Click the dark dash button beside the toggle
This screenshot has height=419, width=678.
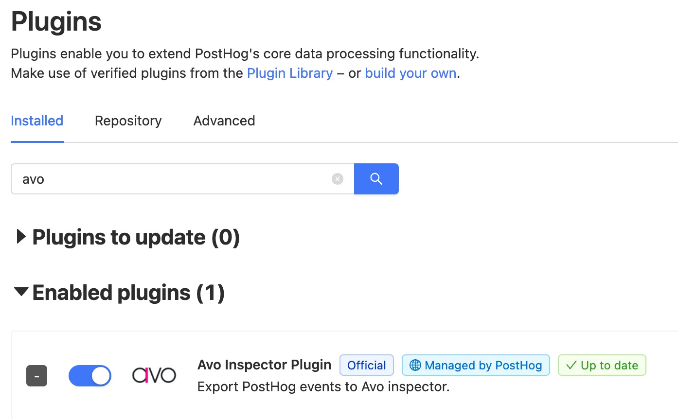[x=36, y=375]
